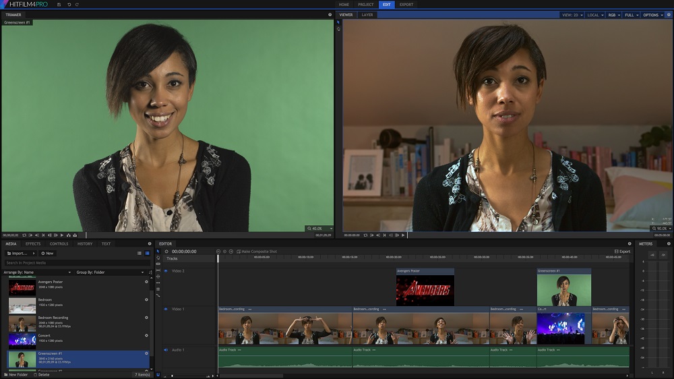The width and height of the screenshot is (674, 379).
Task: Select the Viewer hand tool
Action: point(338,29)
